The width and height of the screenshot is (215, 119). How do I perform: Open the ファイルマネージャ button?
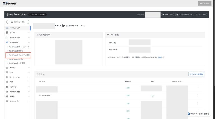pos(184,14)
